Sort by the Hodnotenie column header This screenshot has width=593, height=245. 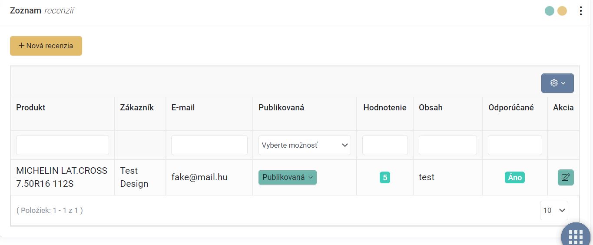385,108
